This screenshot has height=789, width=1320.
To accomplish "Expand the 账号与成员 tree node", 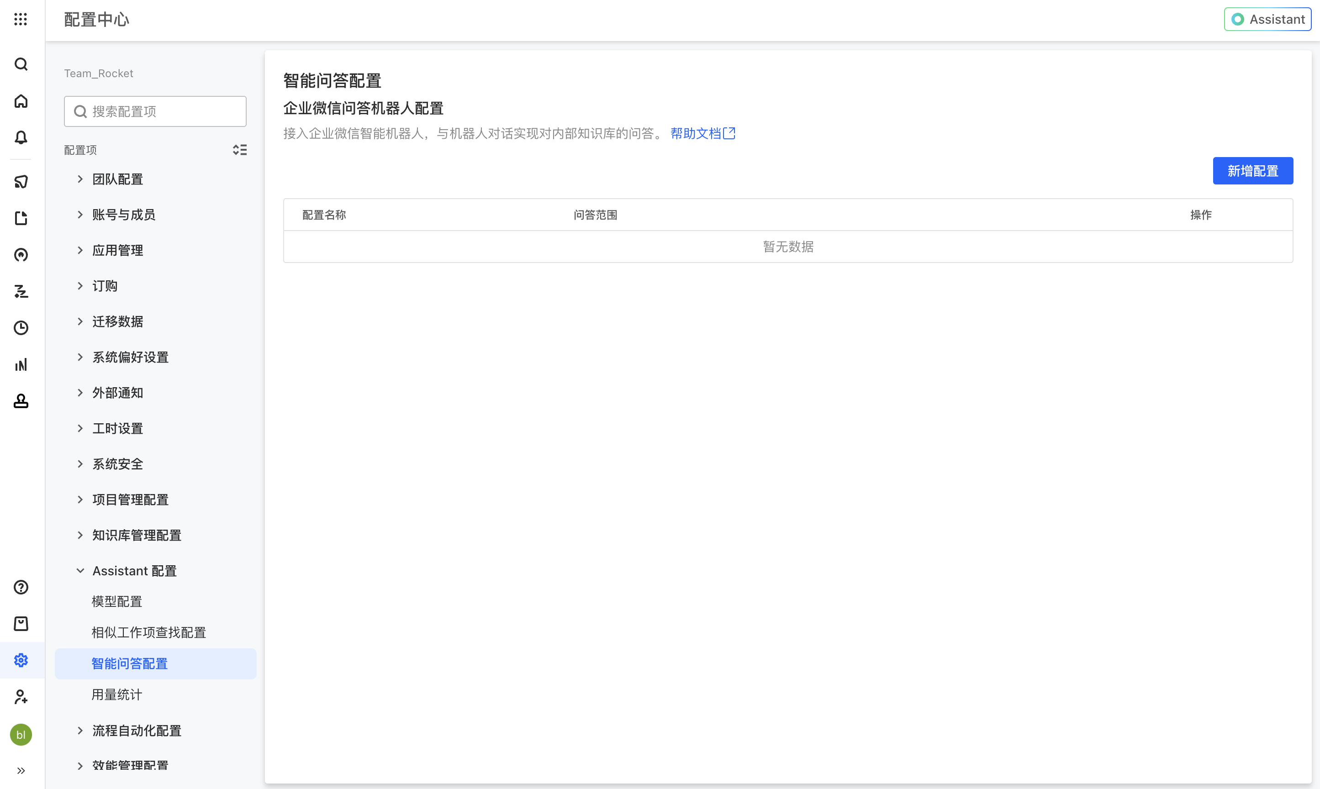I will (80, 215).
